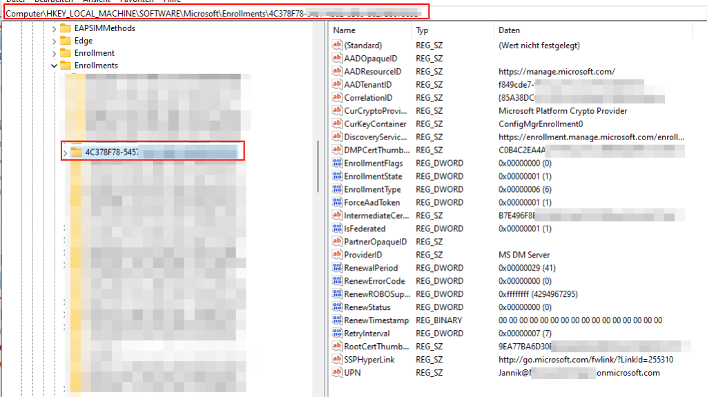
Task: Click the folder icon of key 4C378F78
Action: [x=76, y=152]
